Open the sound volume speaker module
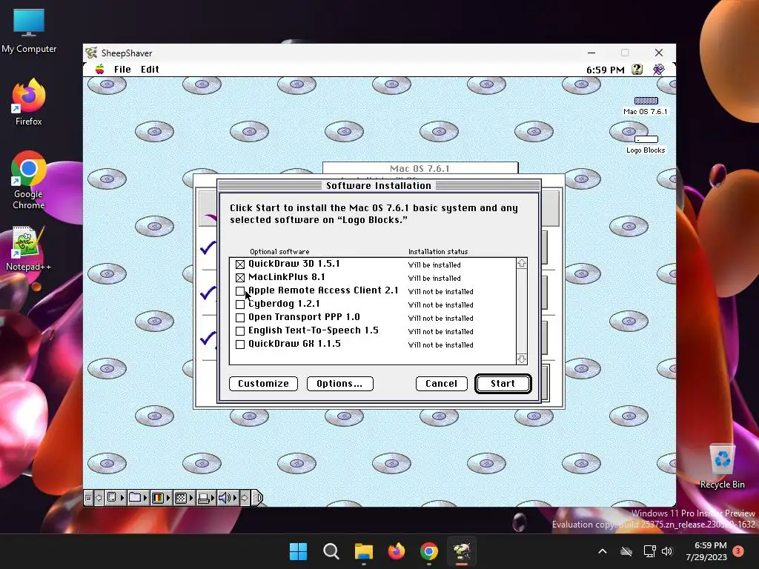 point(228,498)
